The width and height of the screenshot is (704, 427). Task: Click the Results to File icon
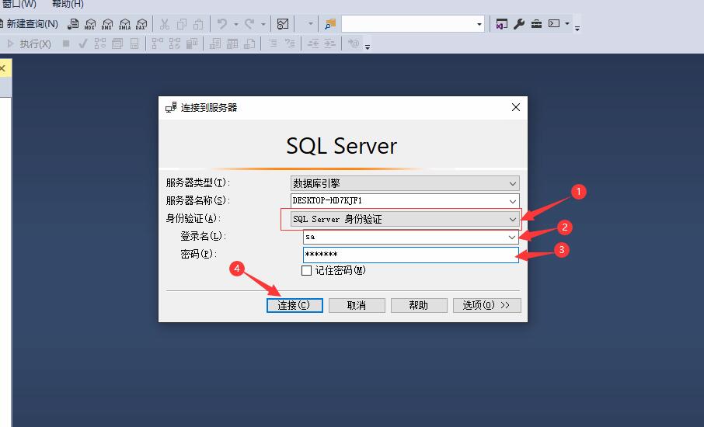249,43
